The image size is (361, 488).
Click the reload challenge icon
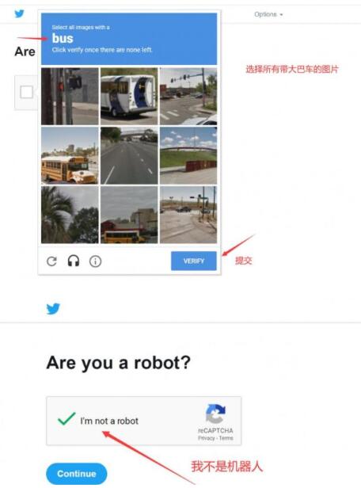(x=51, y=261)
